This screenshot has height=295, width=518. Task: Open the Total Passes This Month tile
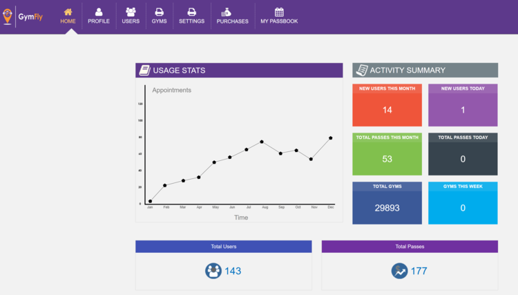click(x=387, y=154)
